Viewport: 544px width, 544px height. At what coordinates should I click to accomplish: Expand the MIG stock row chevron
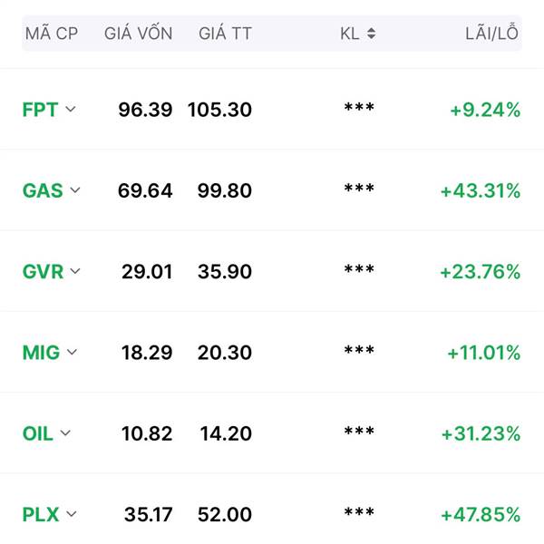[x=73, y=352]
